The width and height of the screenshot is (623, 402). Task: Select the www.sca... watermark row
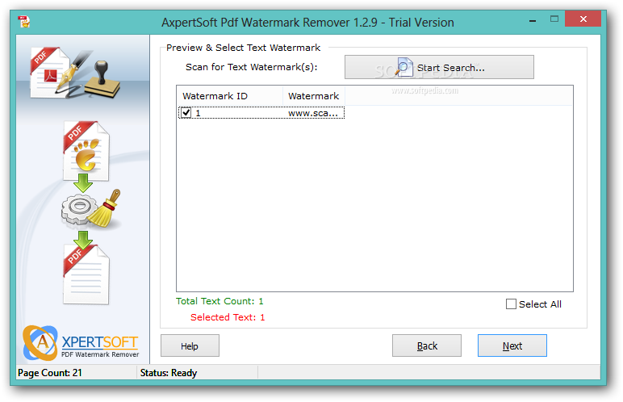pos(261,113)
